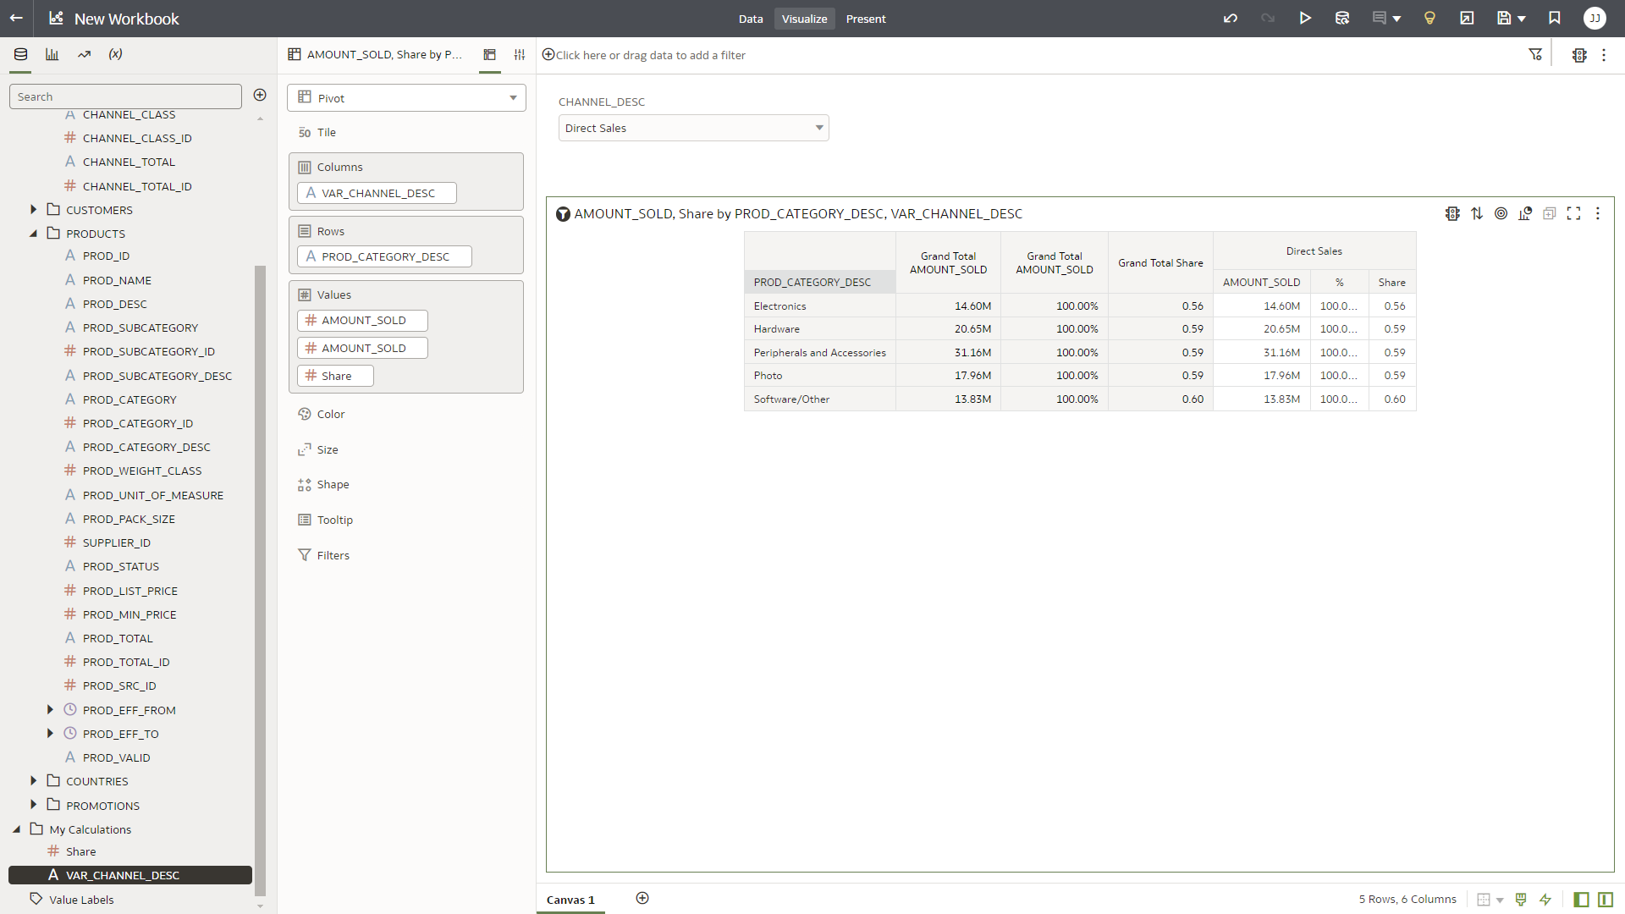The width and height of the screenshot is (1625, 914).
Task: Open the lightbulb Auto Insights icon
Action: coord(1429,19)
